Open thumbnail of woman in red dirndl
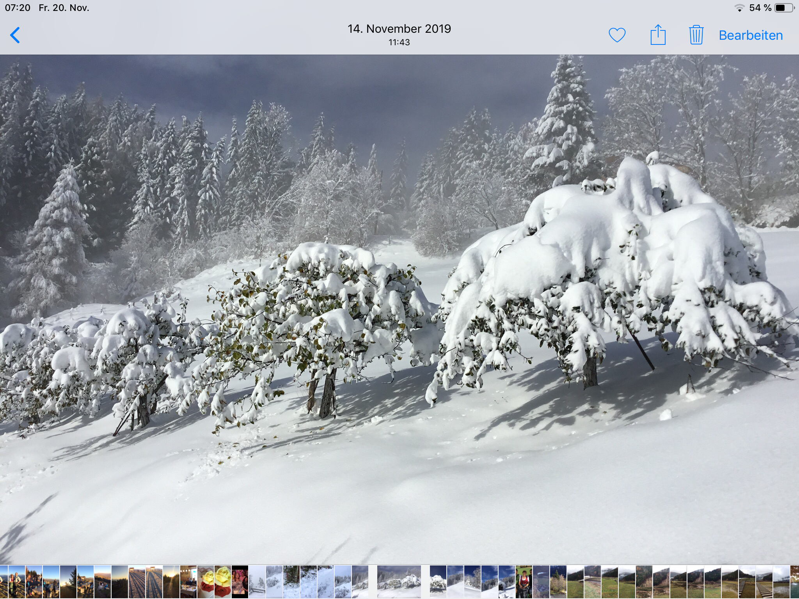799x599 pixels. (x=524, y=582)
